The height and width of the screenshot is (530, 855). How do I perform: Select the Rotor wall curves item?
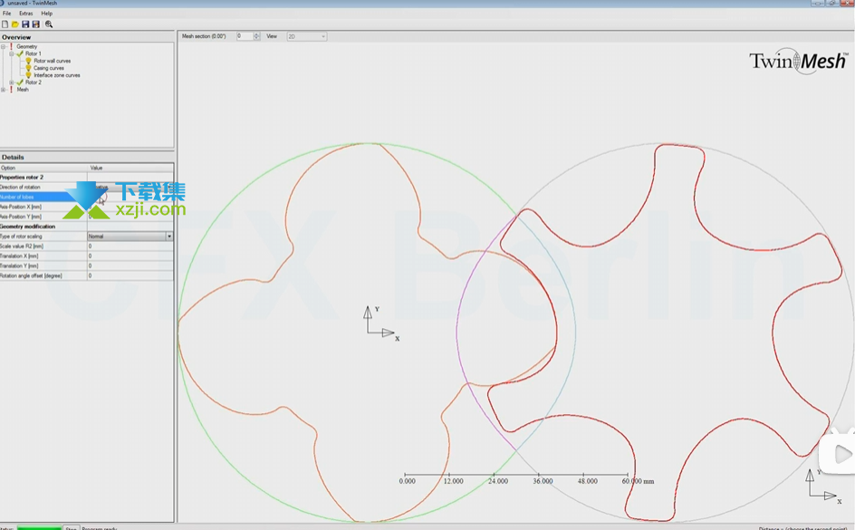coord(53,61)
